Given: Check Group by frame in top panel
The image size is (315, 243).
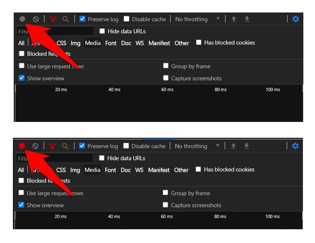Looking at the screenshot, I should pyautogui.click(x=166, y=66).
